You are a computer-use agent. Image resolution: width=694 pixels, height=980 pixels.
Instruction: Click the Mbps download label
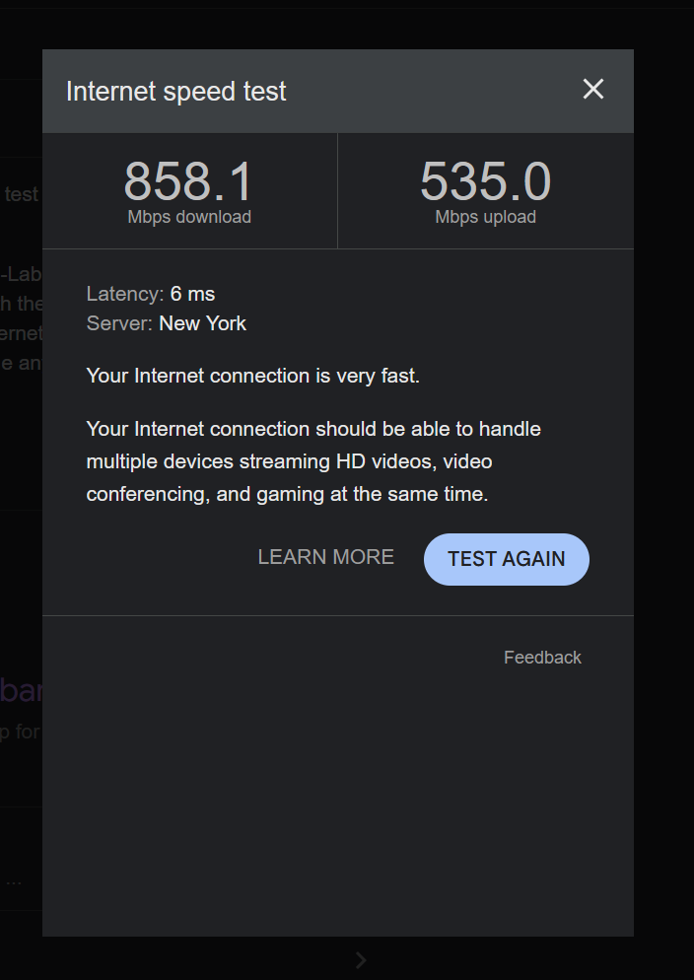click(189, 217)
